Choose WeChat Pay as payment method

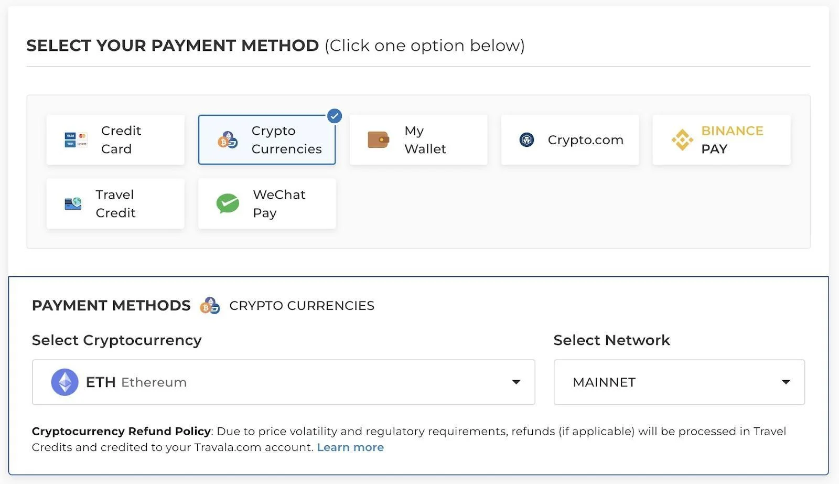267,203
